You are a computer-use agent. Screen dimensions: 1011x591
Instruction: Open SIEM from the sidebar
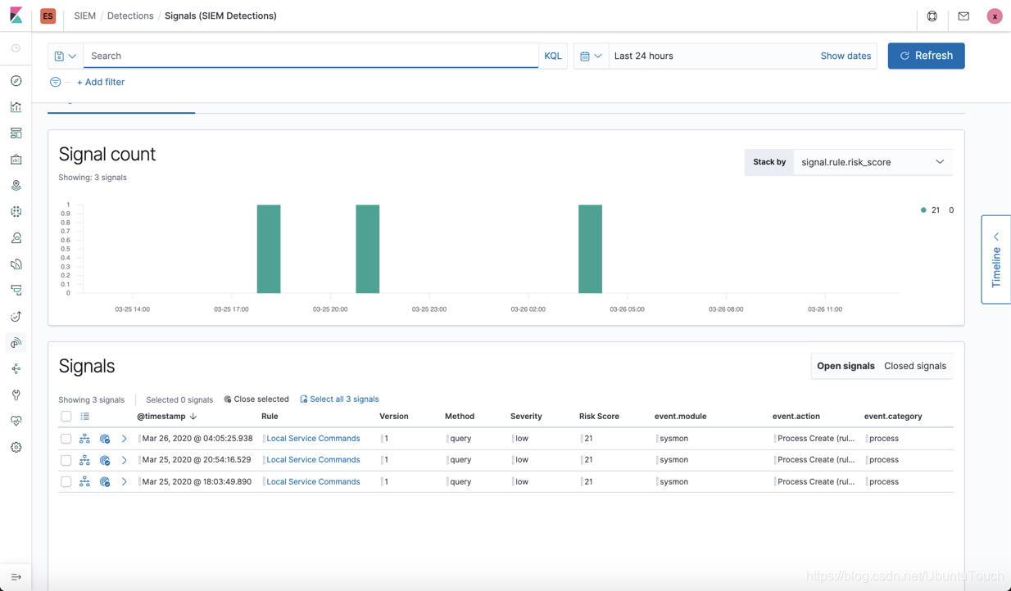click(16, 343)
